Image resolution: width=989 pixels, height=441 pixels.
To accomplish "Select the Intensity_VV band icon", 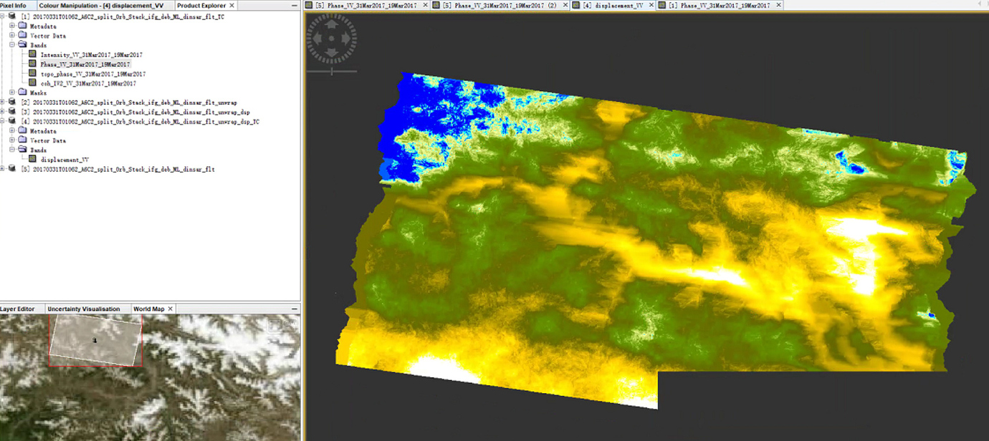I will point(33,54).
